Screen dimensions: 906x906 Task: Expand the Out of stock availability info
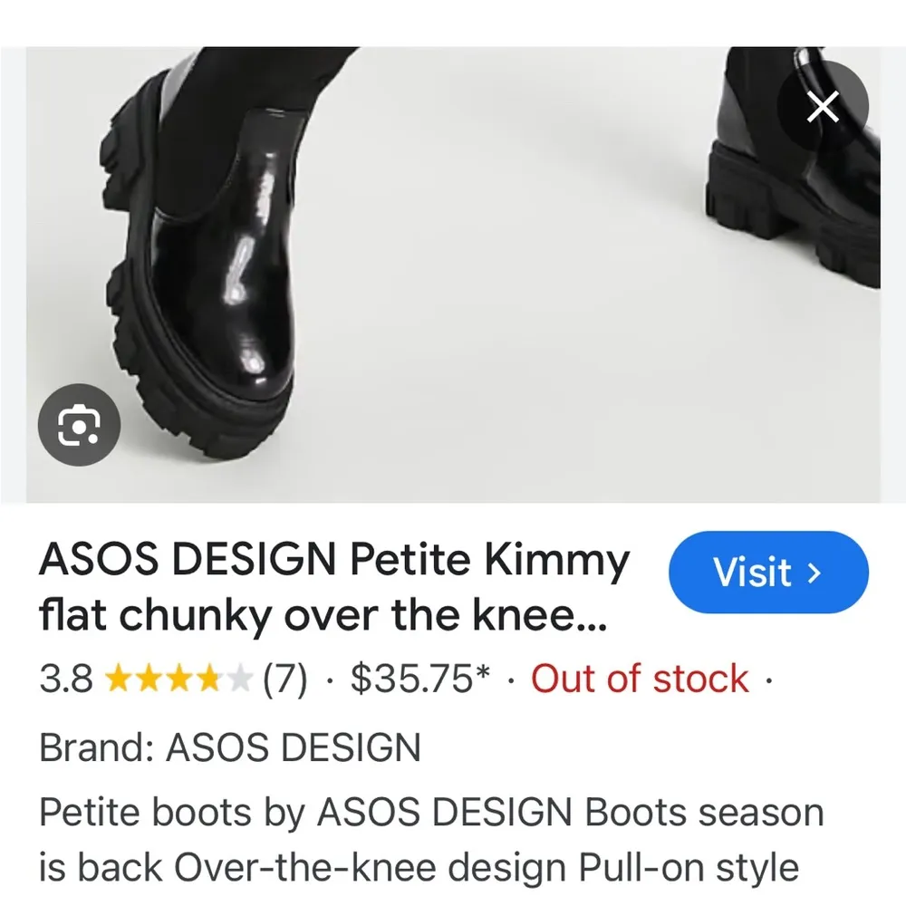point(639,679)
